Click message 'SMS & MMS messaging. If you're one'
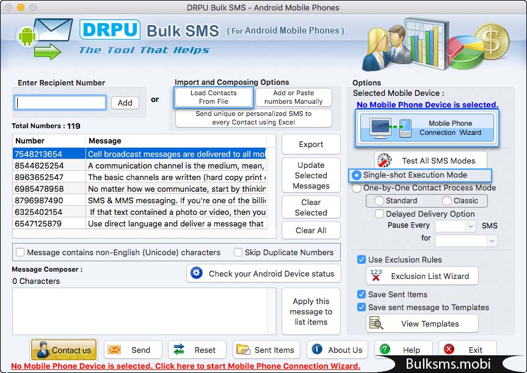 click(177, 200)
